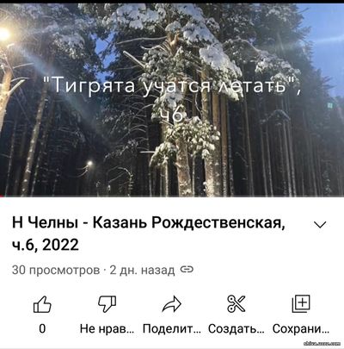Click the '30 просмотров' view count

56,270
